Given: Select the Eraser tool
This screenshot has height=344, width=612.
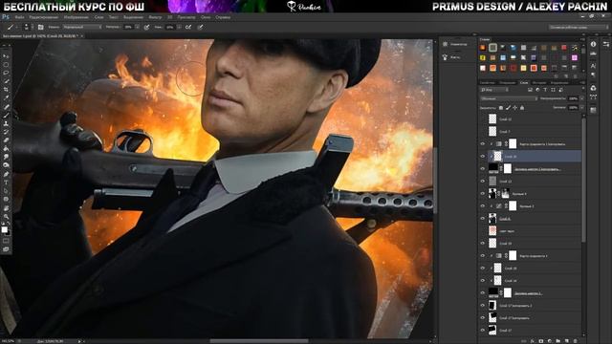Looking at the screenshot, I should [6, 140].
